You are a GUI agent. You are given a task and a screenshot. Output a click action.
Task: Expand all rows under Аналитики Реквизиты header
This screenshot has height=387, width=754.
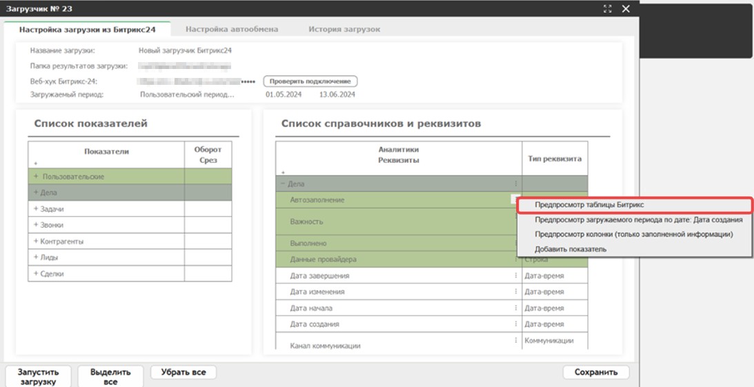click(283, 172)
